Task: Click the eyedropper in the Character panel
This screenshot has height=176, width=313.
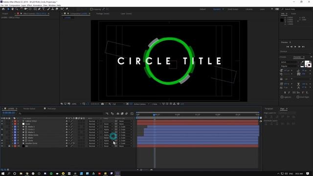Action: coord(302,62)
